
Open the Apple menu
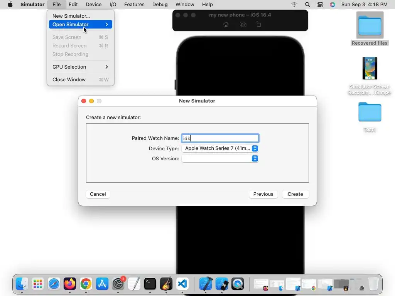[x=10, y=4]
